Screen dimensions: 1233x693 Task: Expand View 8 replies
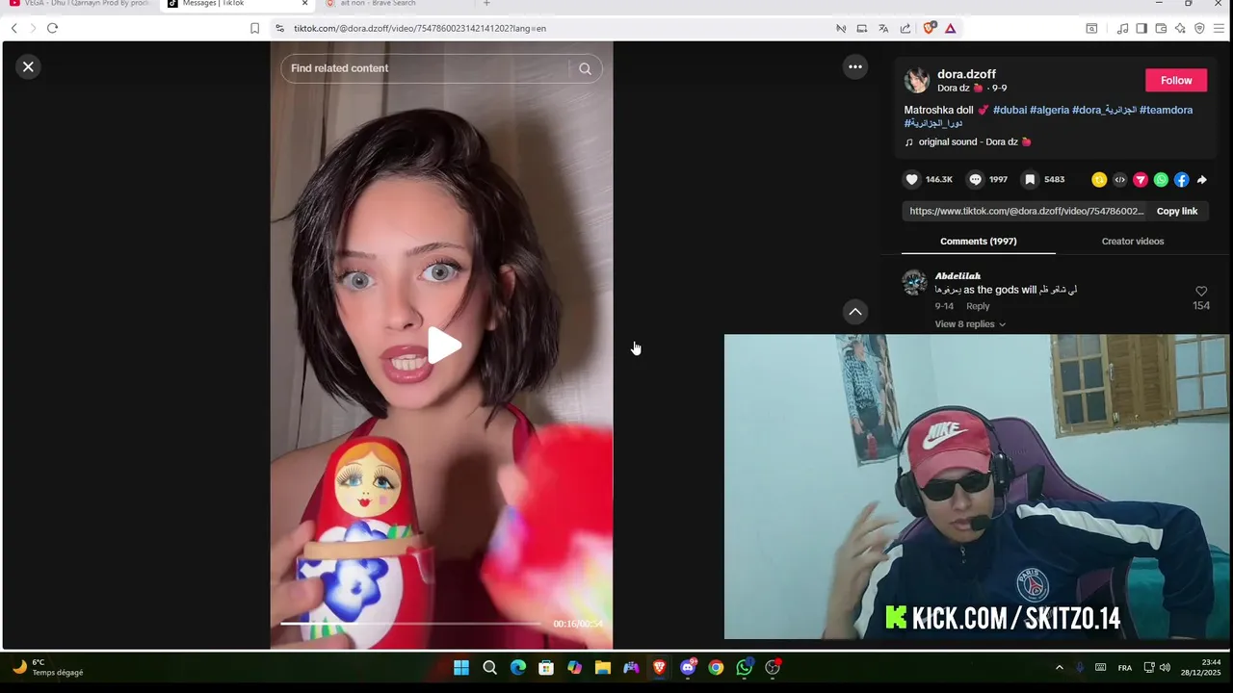coord(970,324)
